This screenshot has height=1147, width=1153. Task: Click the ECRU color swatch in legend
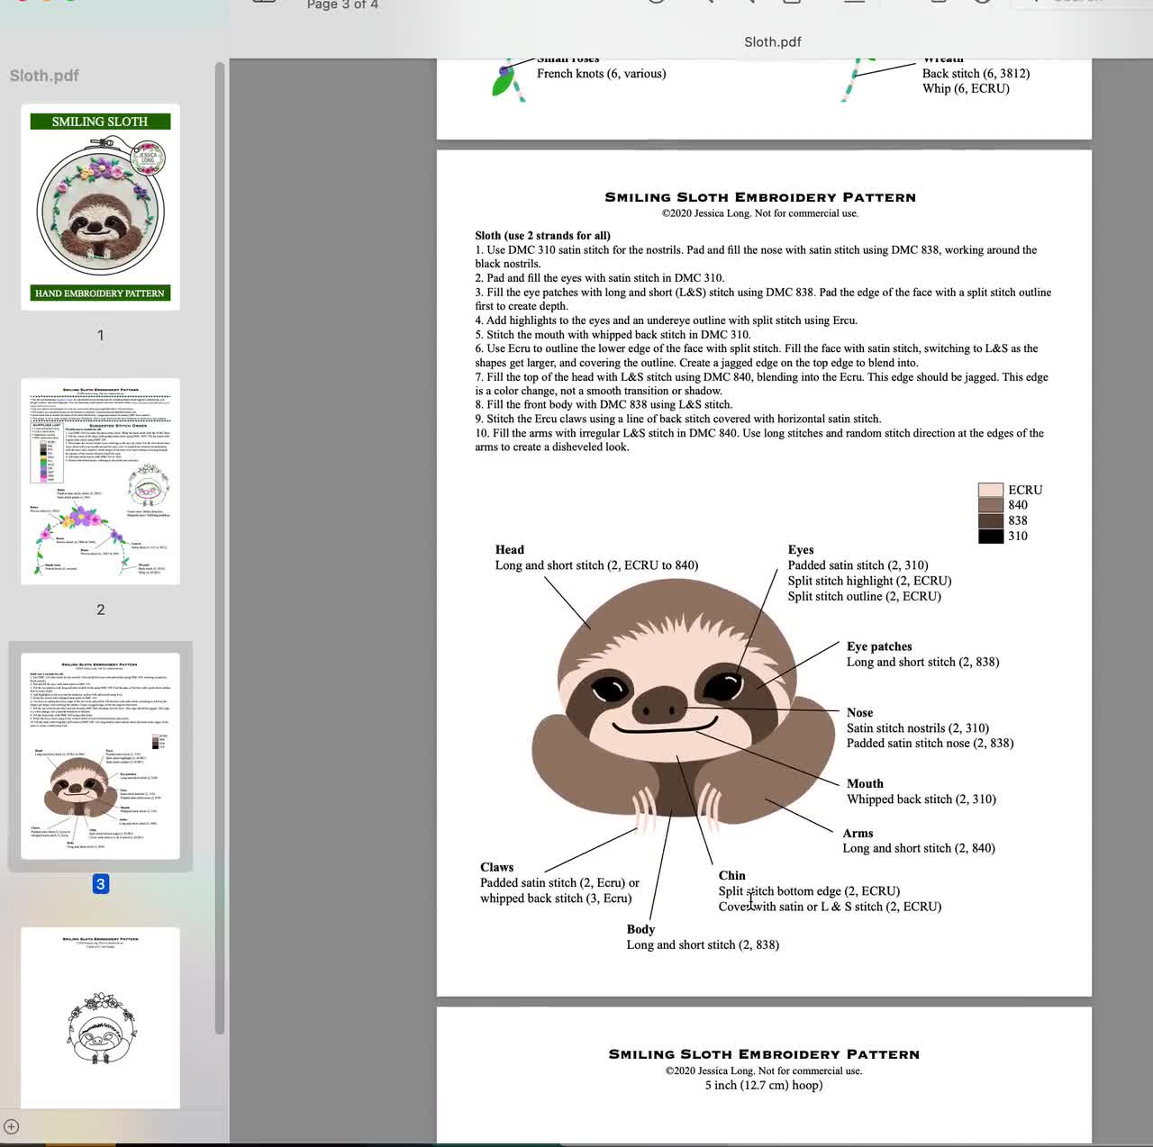(x=991, y=490)
